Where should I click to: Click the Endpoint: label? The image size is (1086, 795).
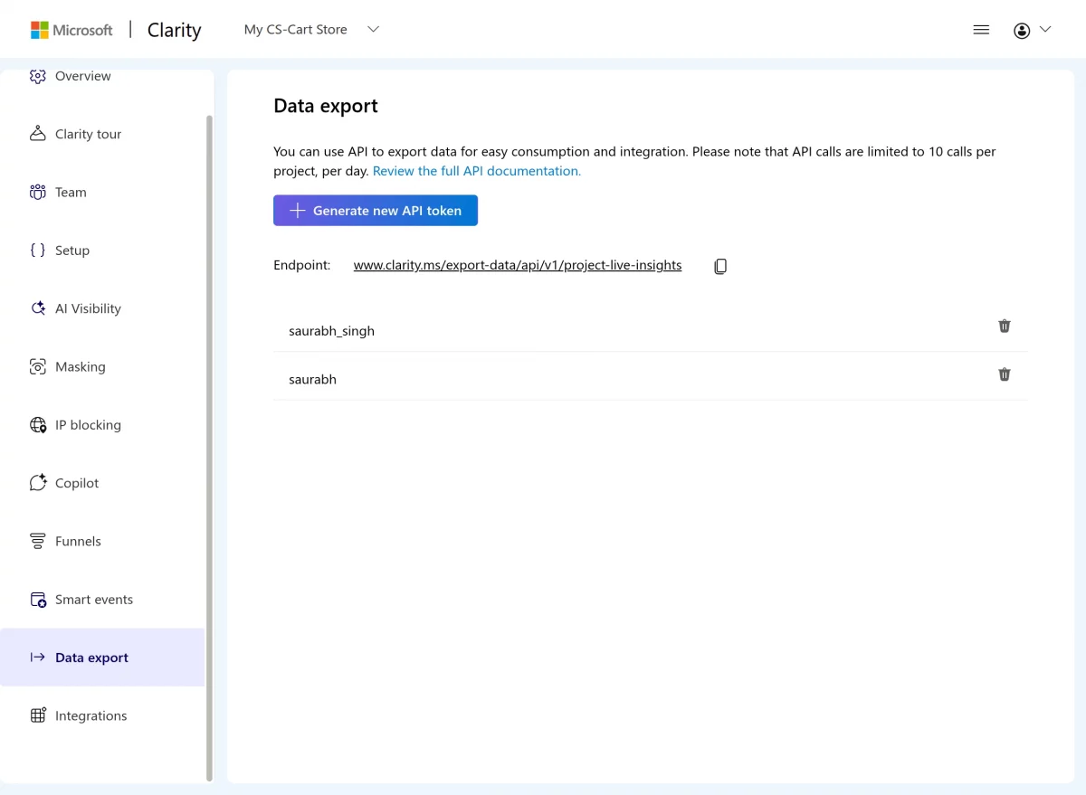click(302, 265)
